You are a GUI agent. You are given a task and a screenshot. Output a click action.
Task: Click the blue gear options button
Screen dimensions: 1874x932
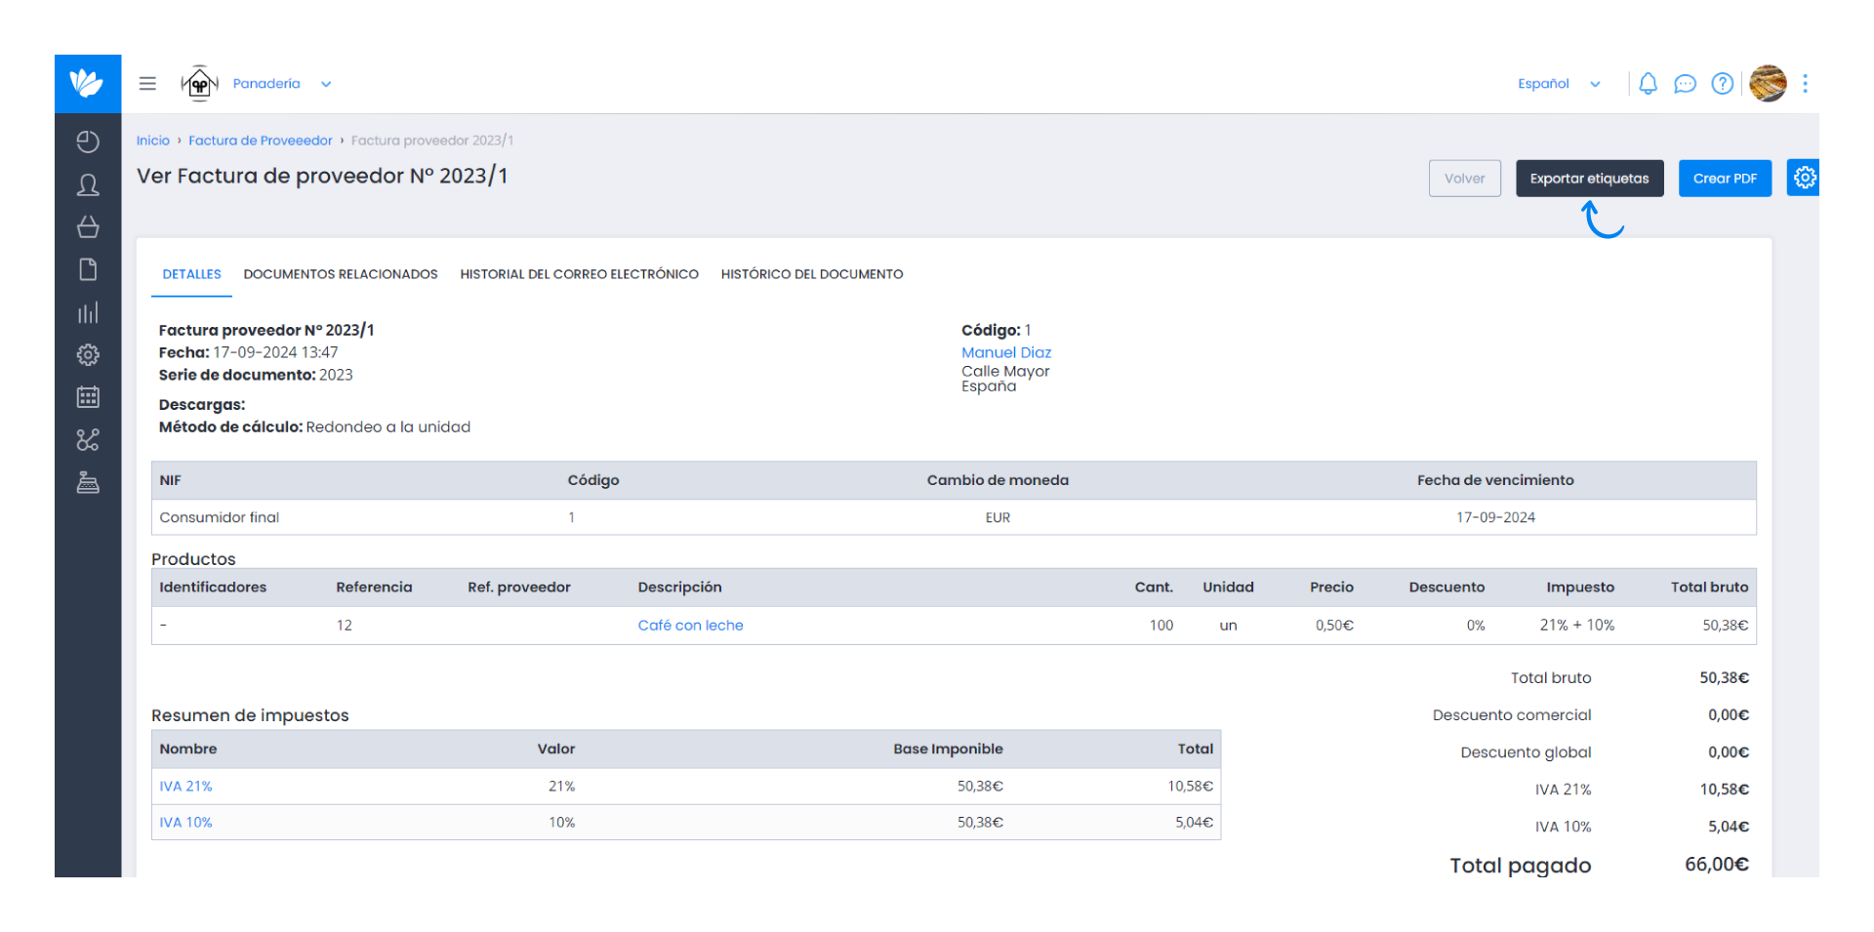[1804, 178]
